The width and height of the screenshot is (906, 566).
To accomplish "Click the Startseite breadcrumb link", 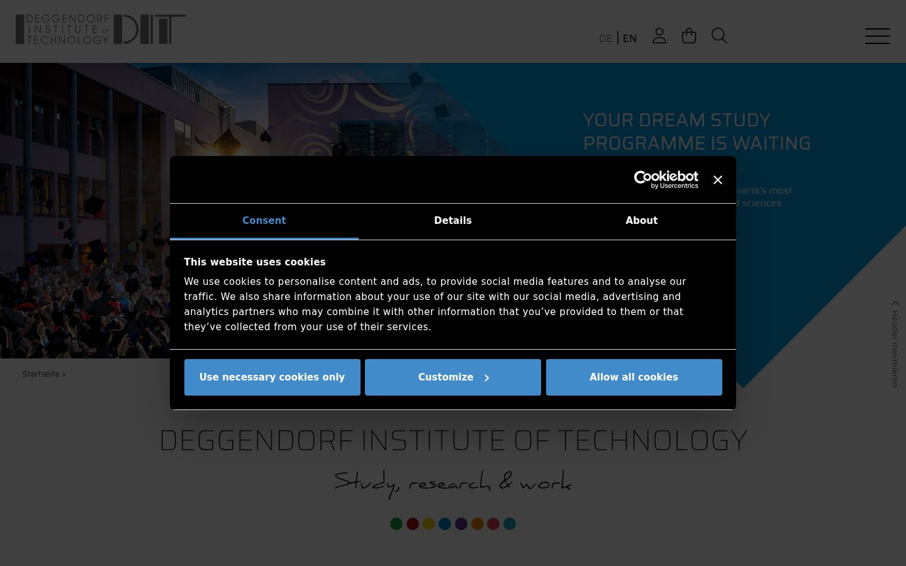I will (x=41, y=374).
